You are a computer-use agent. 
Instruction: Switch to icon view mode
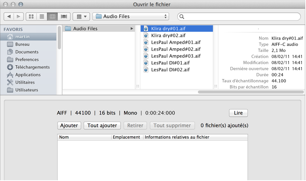(x=31, y=17)
